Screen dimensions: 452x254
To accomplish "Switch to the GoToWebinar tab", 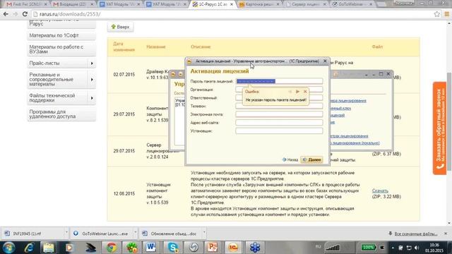I will coord(352,4).
